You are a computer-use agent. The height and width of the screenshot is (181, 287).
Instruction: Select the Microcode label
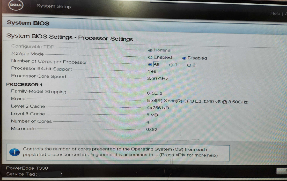[23, 129]
